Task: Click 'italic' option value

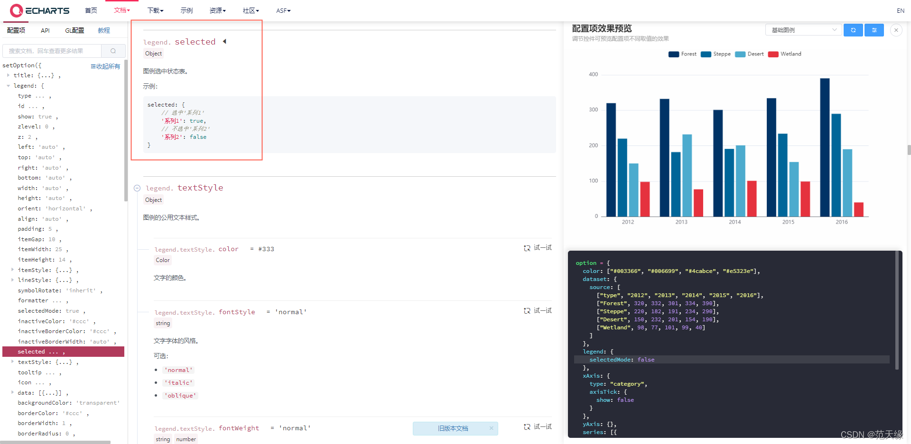Action: pos(178,383)
